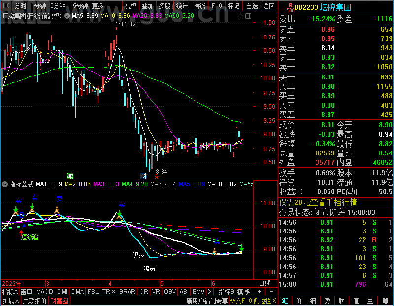The image size is (394, 306).
Task: Select the 细 tab in side panel
Action: click(x=313, y=301)
